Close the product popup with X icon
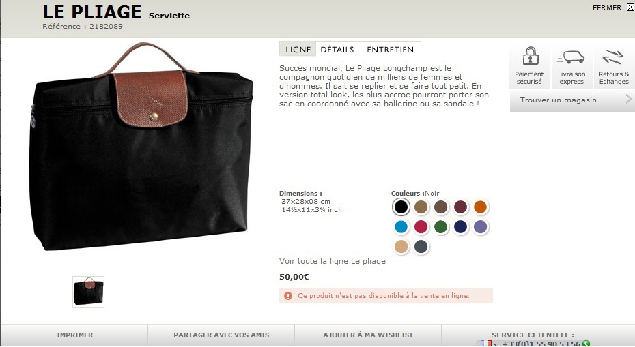The height and width of the screenshot is (347, 635). [x=630, y=7]
